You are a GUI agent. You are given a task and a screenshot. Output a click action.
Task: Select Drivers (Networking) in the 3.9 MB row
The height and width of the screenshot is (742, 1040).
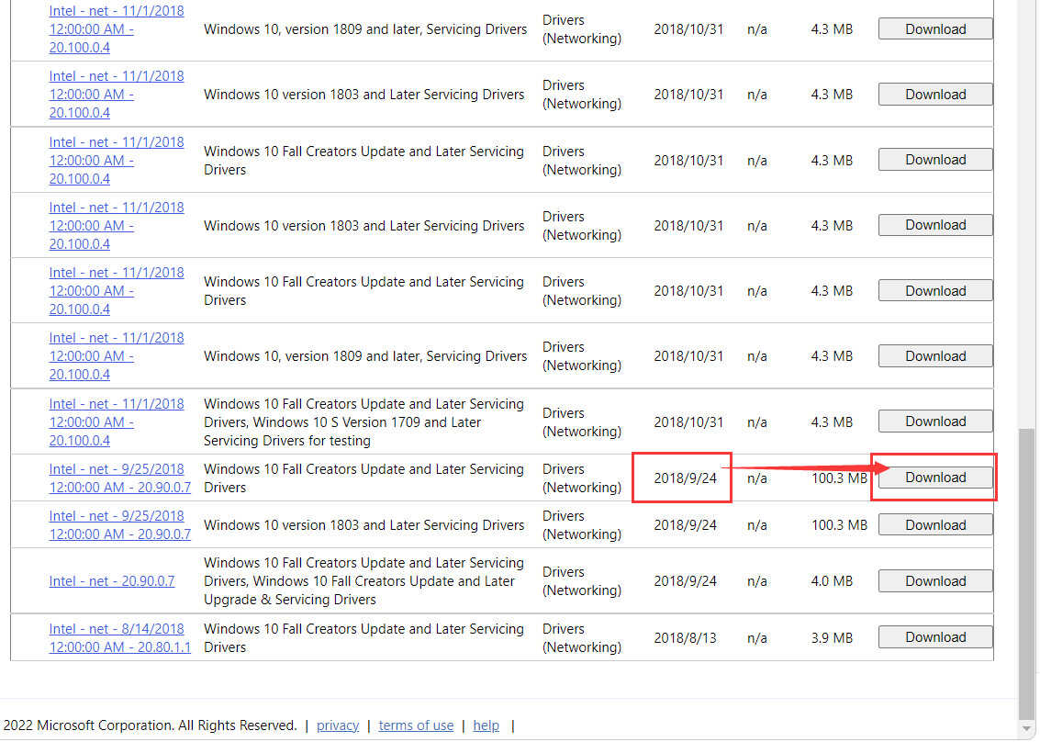tap(582, 638)
